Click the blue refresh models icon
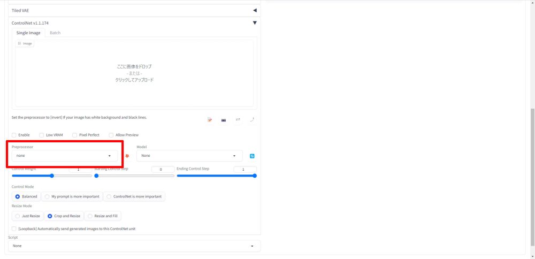Screen dimensions: 535x259 252,156
